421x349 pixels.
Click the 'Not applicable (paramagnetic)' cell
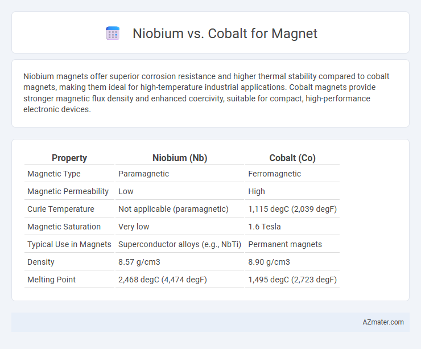click(x=174, y=209)
